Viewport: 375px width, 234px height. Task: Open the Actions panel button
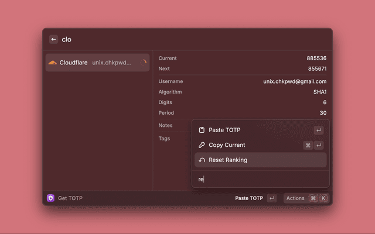(x=295, y=198)
